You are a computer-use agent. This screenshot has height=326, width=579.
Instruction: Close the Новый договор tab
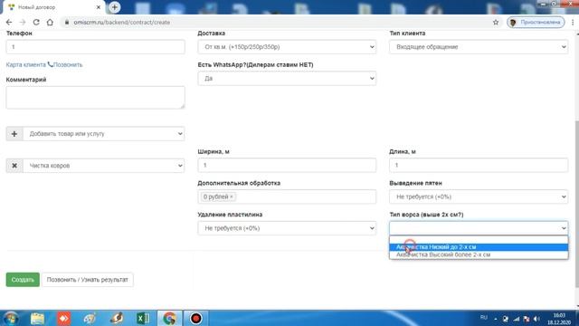coord(99,7)
